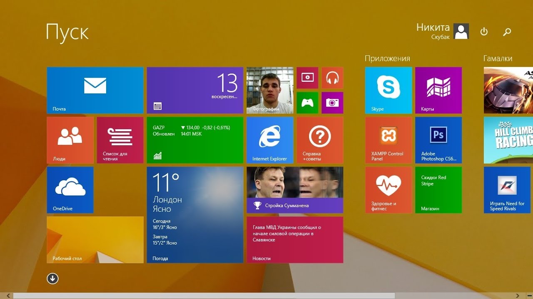Open Need for Speed Rivals tile
The height and width of the screenshot is (299, 533).
coord(507,190)
